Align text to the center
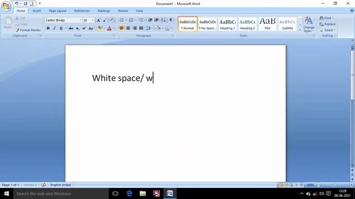 [128, 28]
